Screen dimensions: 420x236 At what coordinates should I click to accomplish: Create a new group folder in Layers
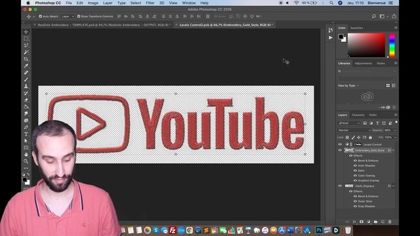pyautogui.click(x=375, y=222)
